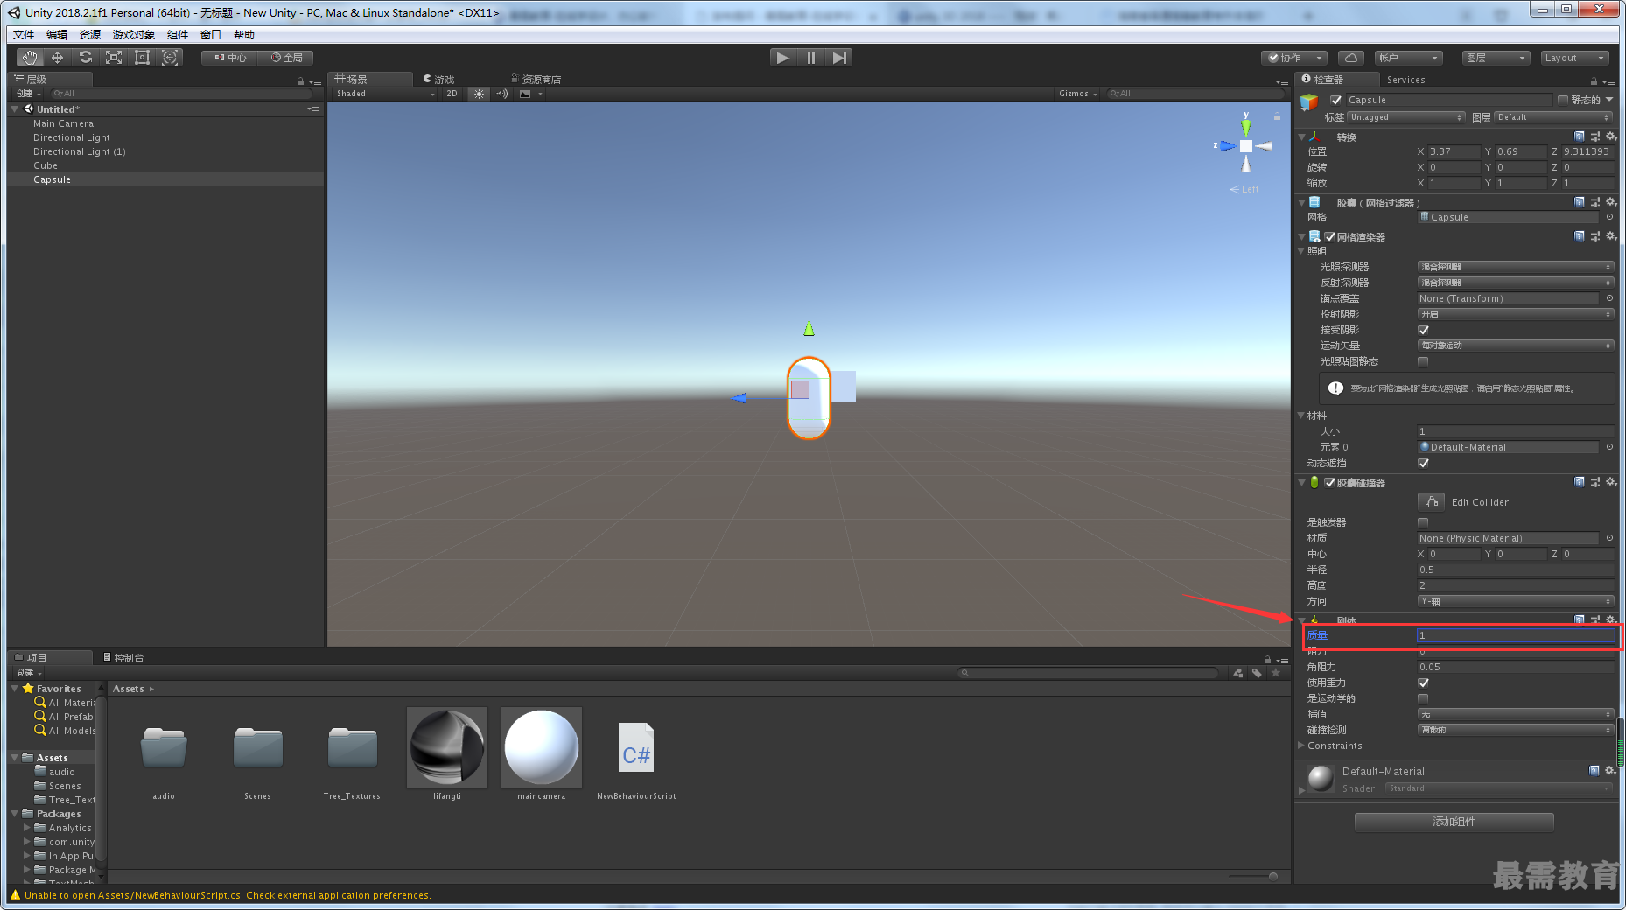This screenshot has height=910, width=1626.
Task: Pause the game playback
Action: click(811, 58)
